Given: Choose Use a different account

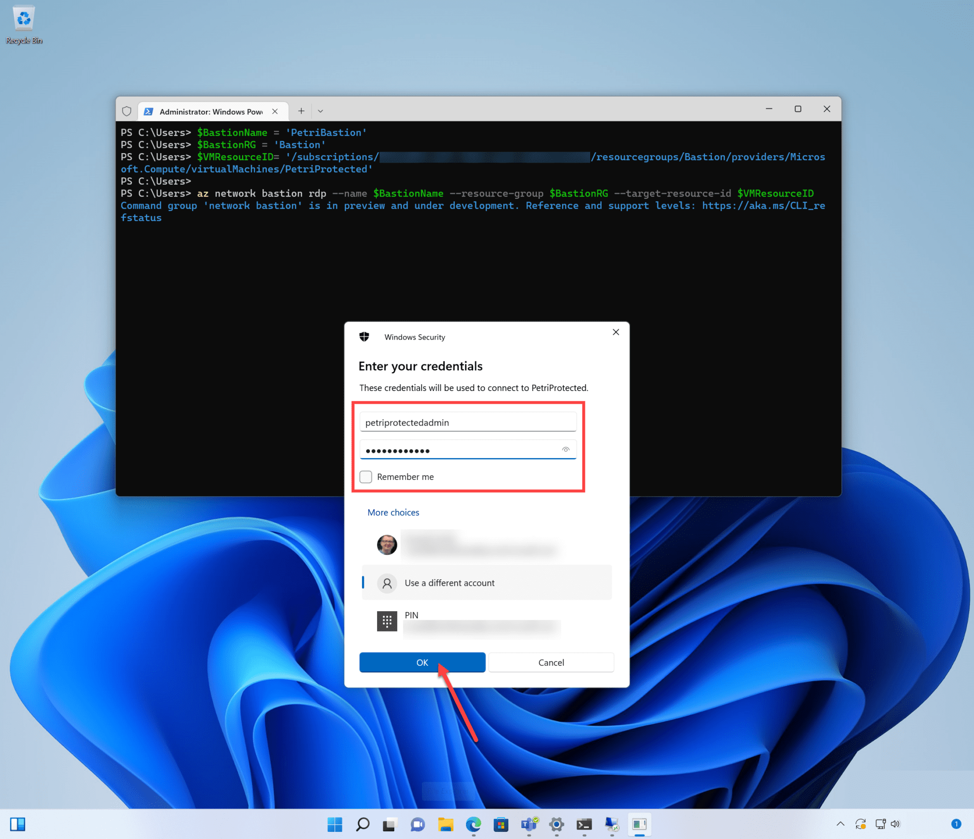Looking at the screenshot, I should pyautogui.click(x=487, y=583).
